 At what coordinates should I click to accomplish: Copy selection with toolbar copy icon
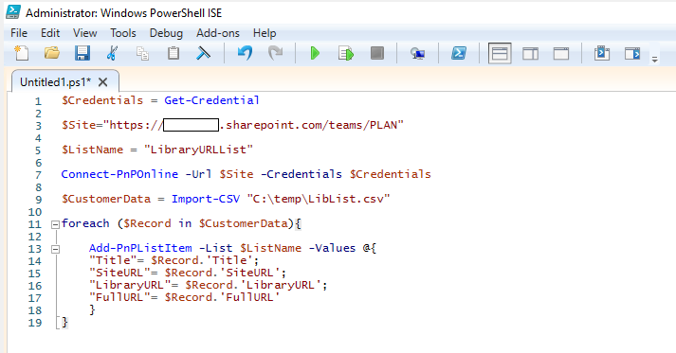[x=143, y=53]
